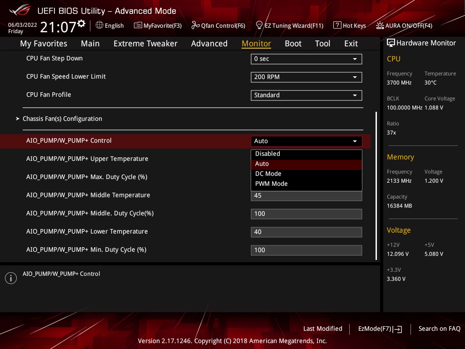This screenshot has height=349, width=465.
Task: Click Min. Duty Cycle field showing 100
Action: pyautogui.click(x=307, y=250)
